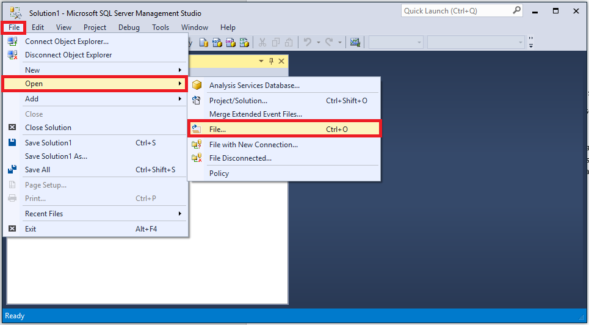Close the Object Explorer panel
This screenshot has width=589, height=325.
281,61
